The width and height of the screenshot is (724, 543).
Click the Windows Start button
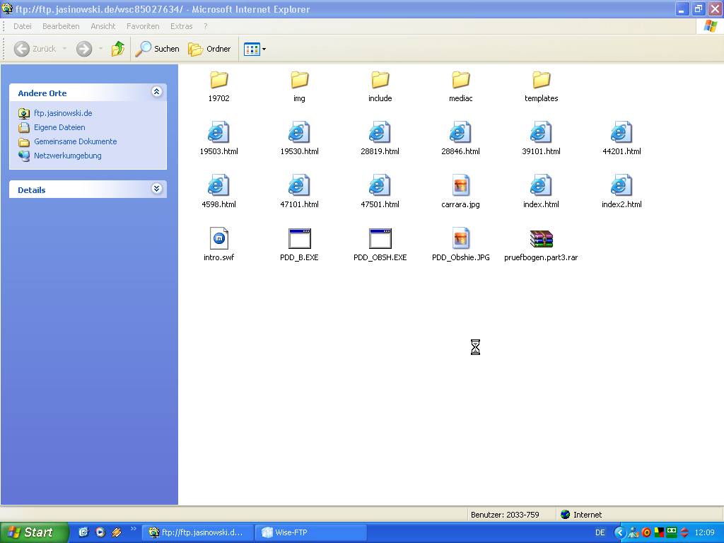(34, 532)
